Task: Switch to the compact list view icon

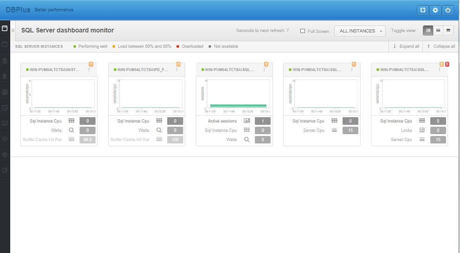Action: pyautogui.click(x=448, y=31)
